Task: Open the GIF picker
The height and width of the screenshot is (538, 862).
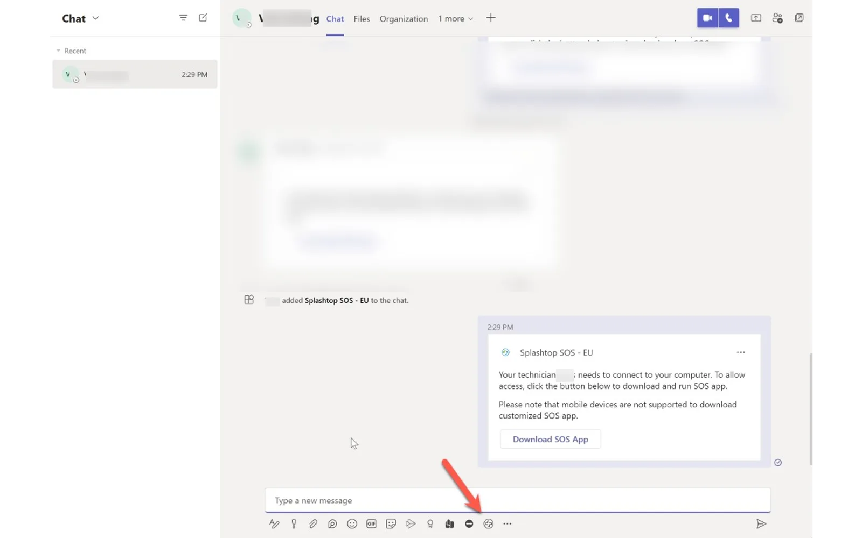Action: coord(371,523)
